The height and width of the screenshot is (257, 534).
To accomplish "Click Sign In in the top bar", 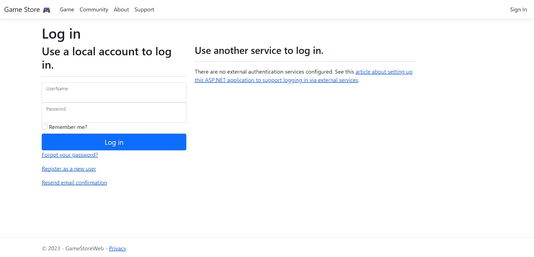I will pos(518,9).
